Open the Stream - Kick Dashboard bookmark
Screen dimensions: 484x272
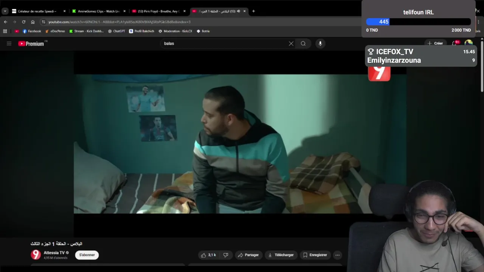[86, 31]
